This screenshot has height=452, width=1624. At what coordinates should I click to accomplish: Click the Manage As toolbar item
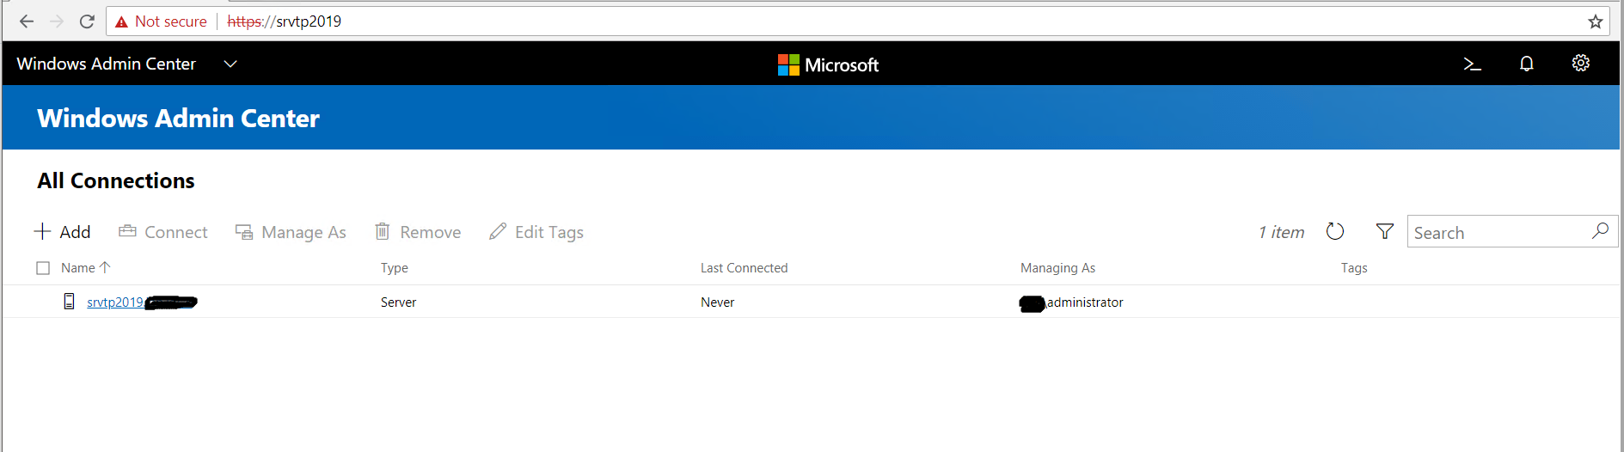pyautogui.click(x=291, y=232)
